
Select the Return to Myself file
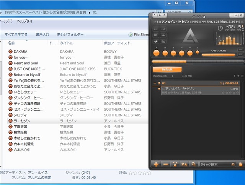[x=27, y=75]
